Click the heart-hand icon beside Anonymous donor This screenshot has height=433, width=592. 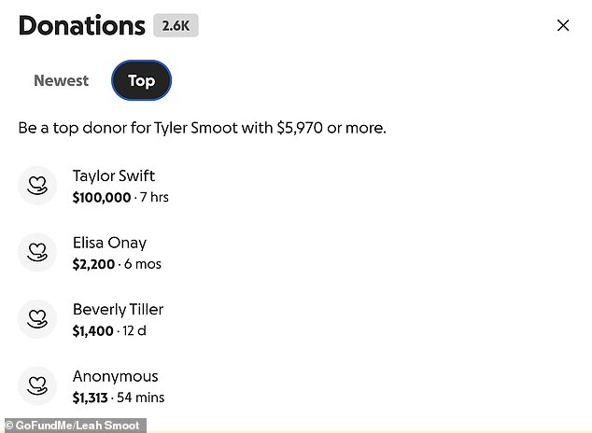37,385
